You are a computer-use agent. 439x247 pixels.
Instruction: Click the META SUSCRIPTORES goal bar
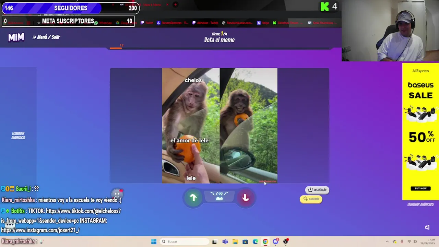pos(68,21)
